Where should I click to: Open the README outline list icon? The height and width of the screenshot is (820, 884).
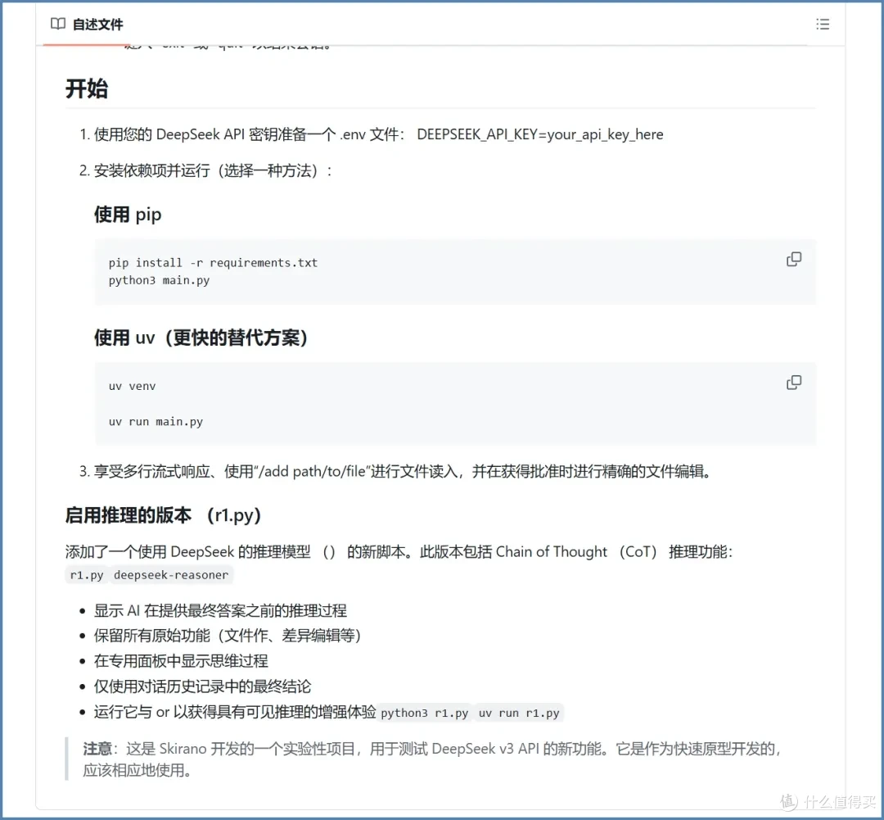[x=823, y=24]
